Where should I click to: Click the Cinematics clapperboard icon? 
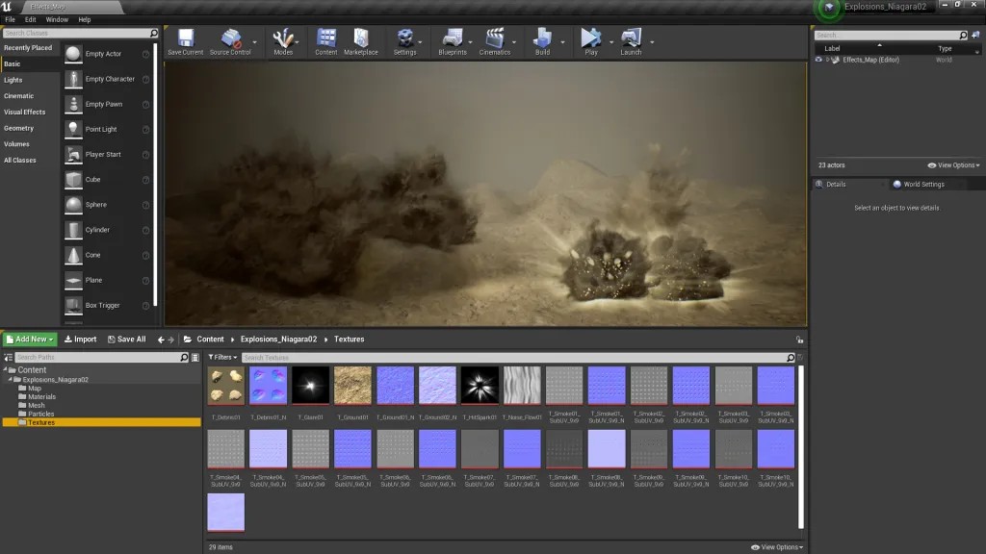(x=495, y=38)
